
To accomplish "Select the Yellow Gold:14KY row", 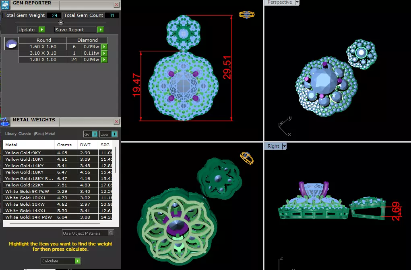I will (x=58, y=166).
